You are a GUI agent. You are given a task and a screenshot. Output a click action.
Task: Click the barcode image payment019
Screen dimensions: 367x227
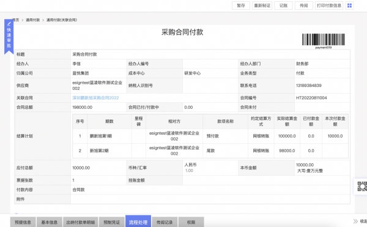pos(323,41)
